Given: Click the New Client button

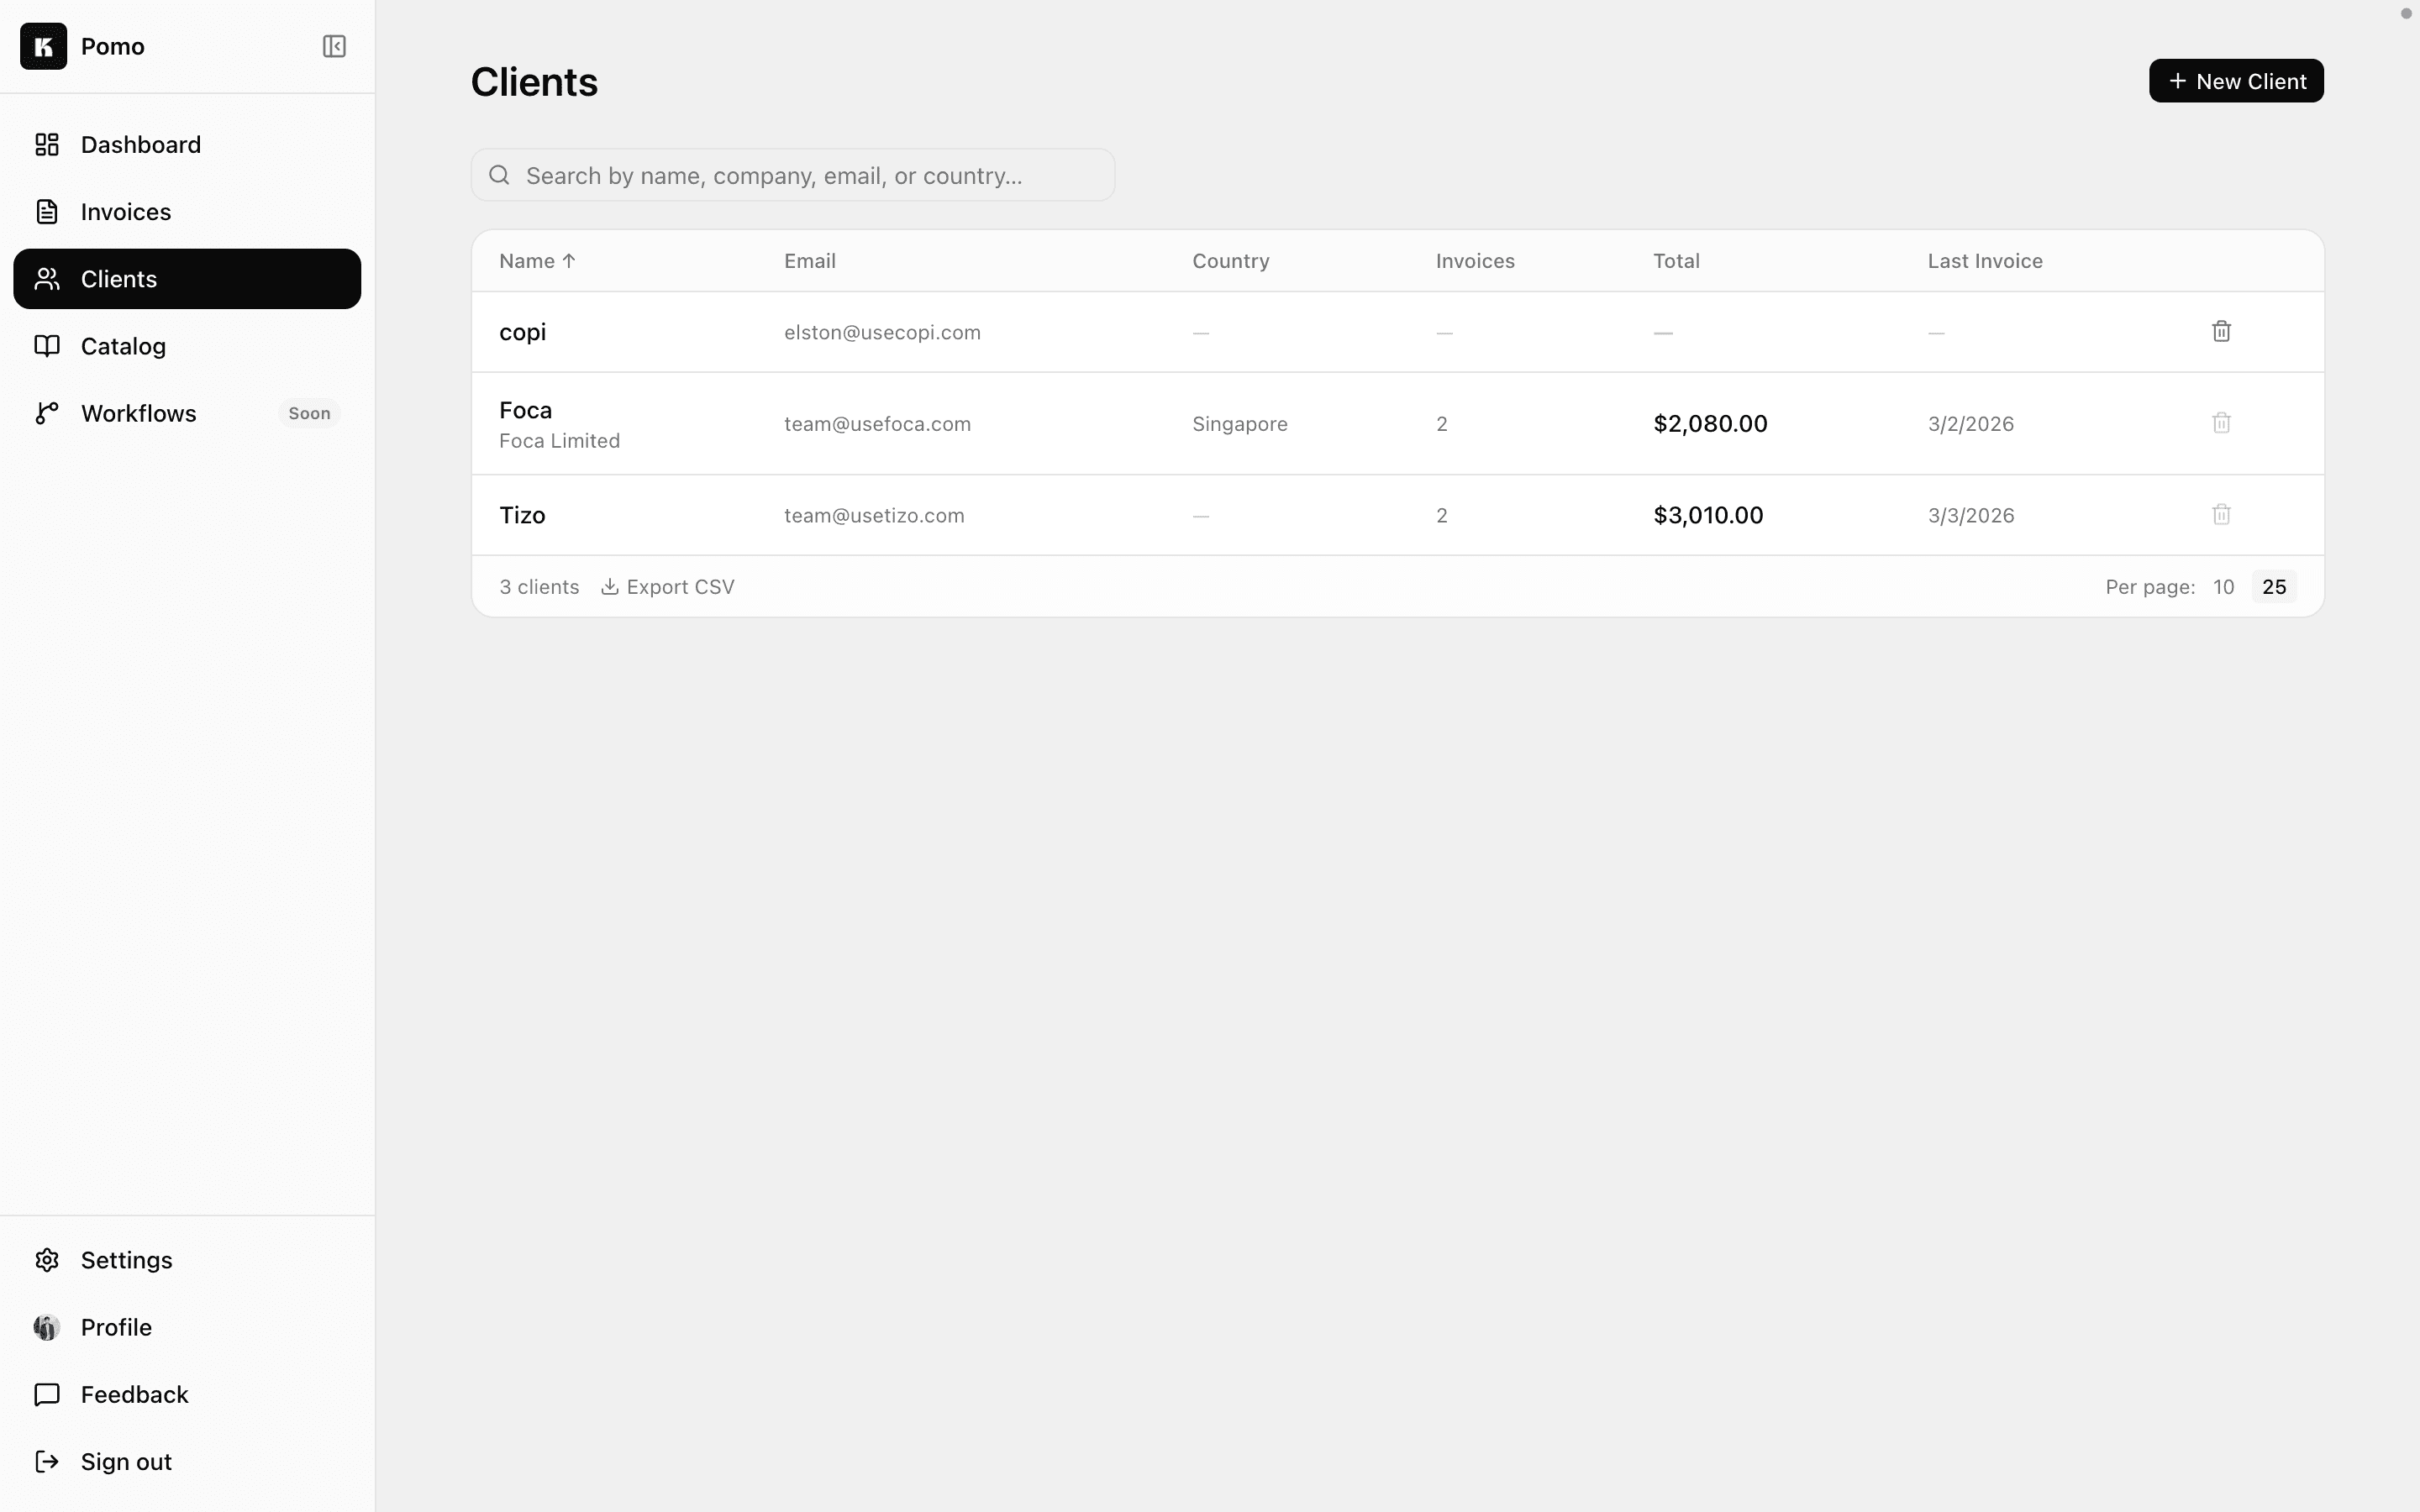Looking at the screenshot, I should (x=2235, y=80).
